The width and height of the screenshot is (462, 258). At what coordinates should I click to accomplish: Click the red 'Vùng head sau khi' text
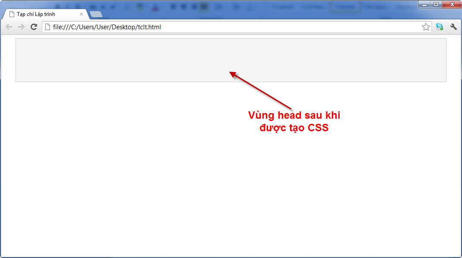(x=294, y=116)
